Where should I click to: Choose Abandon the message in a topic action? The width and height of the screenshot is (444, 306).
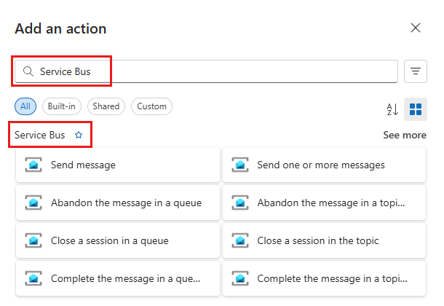click(x=330, y=203)
